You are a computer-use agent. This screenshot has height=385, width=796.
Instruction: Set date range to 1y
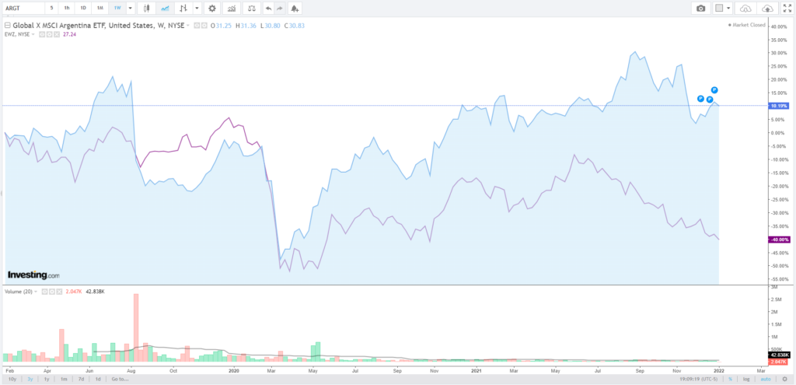tap(47, 379)
